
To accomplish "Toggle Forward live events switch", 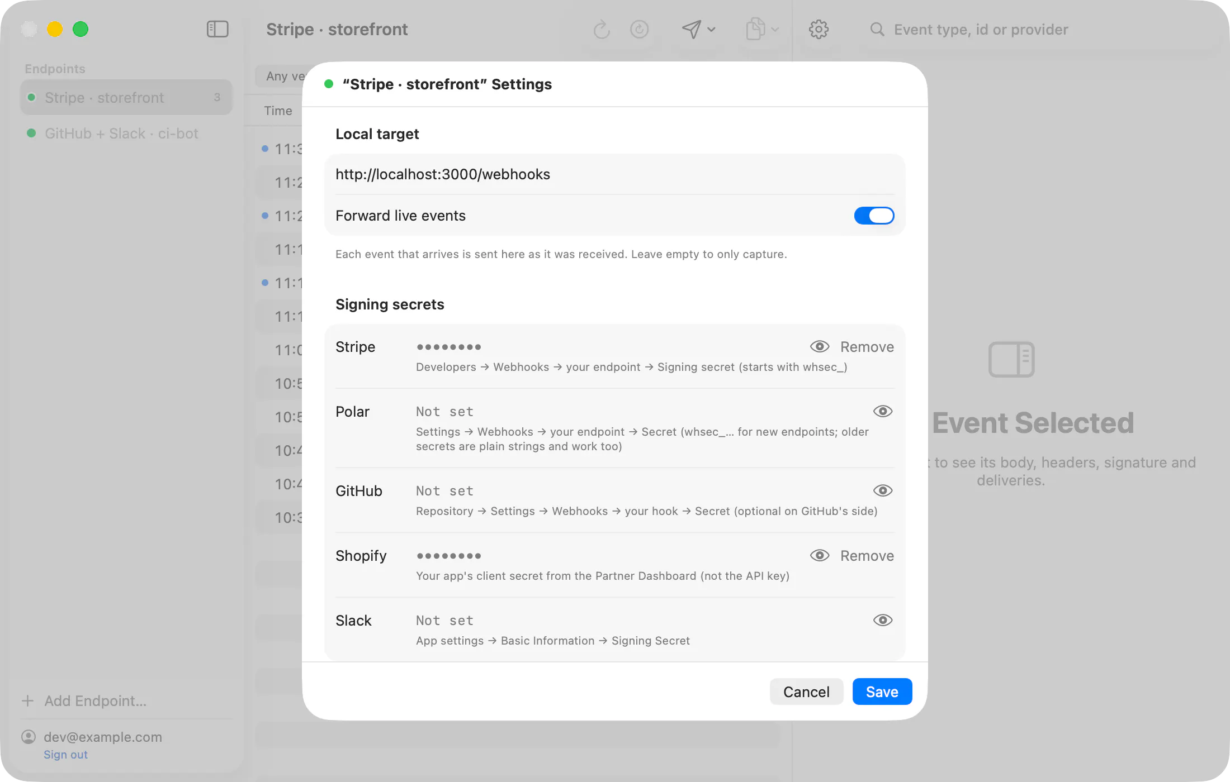I will 874,216.
